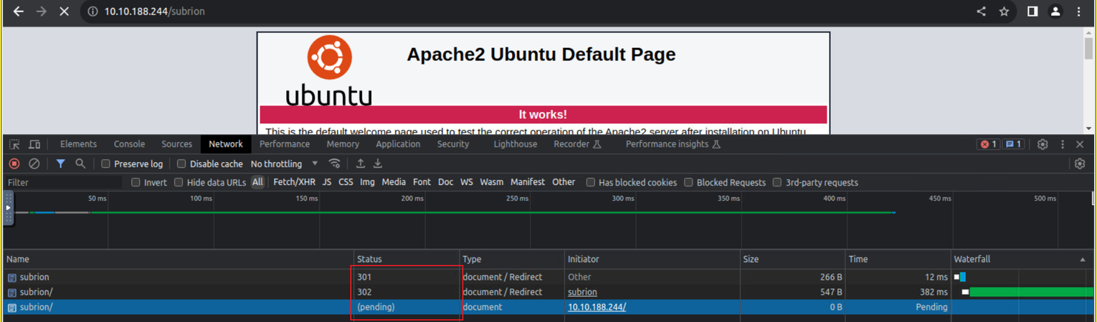This screenshot has width=1097, height=322.
Task: Show the error count badge
Action: (988, 144)
